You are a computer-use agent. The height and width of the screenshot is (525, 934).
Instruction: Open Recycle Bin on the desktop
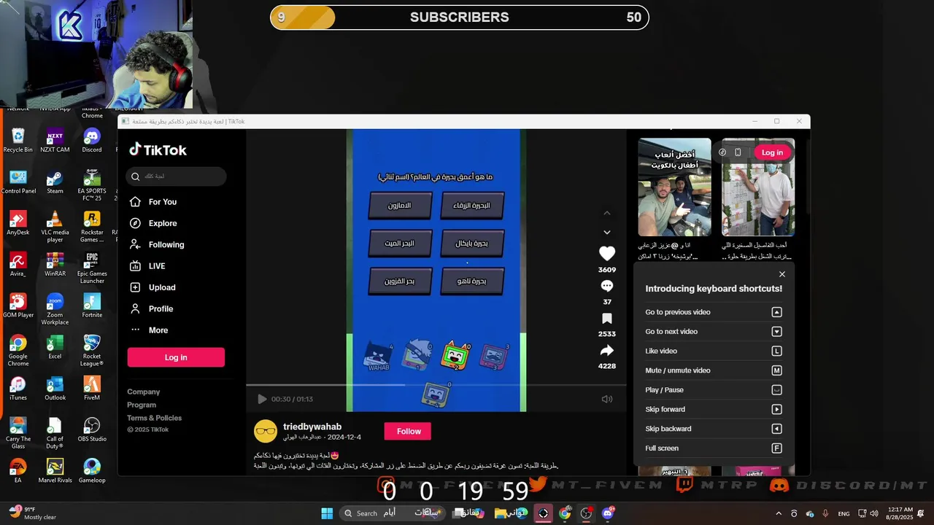[18, 141]
